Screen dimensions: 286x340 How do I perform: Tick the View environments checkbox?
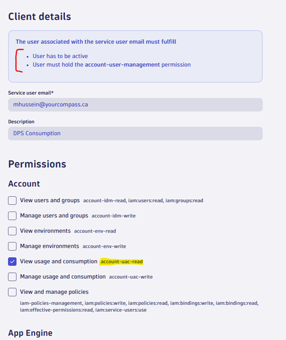12,231
